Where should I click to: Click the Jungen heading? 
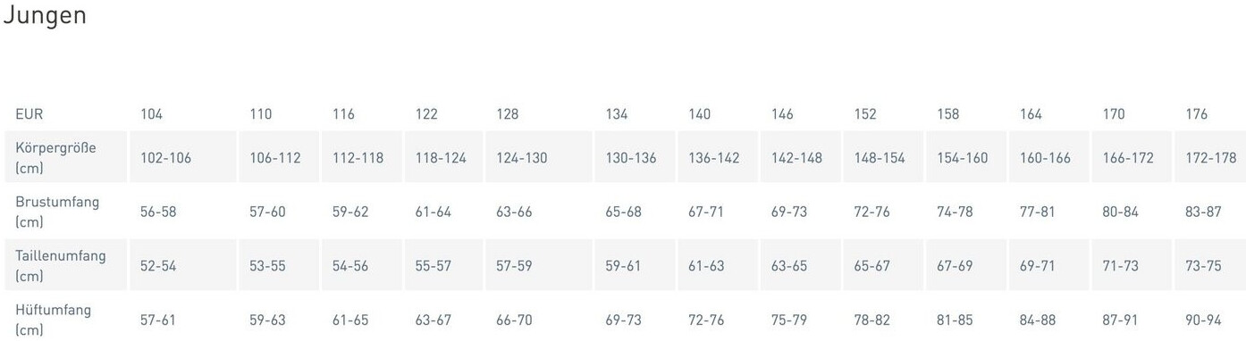[x=45, y=15]
